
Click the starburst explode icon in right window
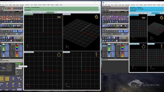tap(117, 21)
